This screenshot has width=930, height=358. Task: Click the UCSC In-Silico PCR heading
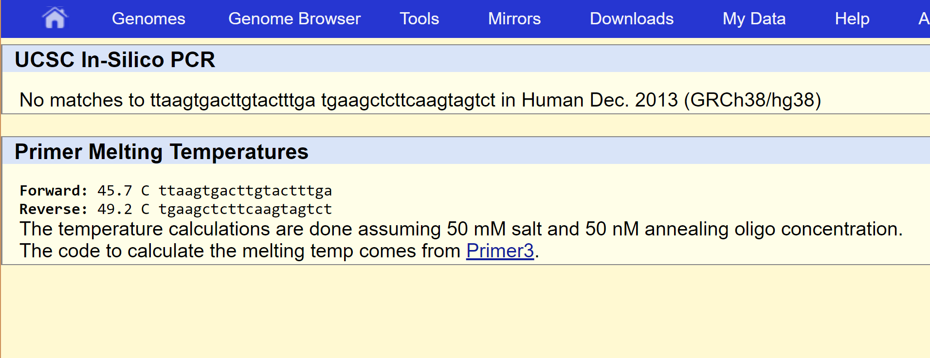point(115,60)
